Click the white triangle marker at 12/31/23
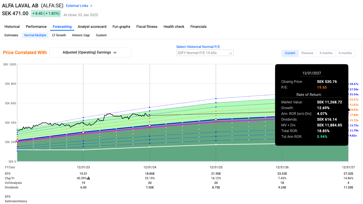The height and width of the screenshot is (204, 363). pyautogui.click(x=83, y=132)
